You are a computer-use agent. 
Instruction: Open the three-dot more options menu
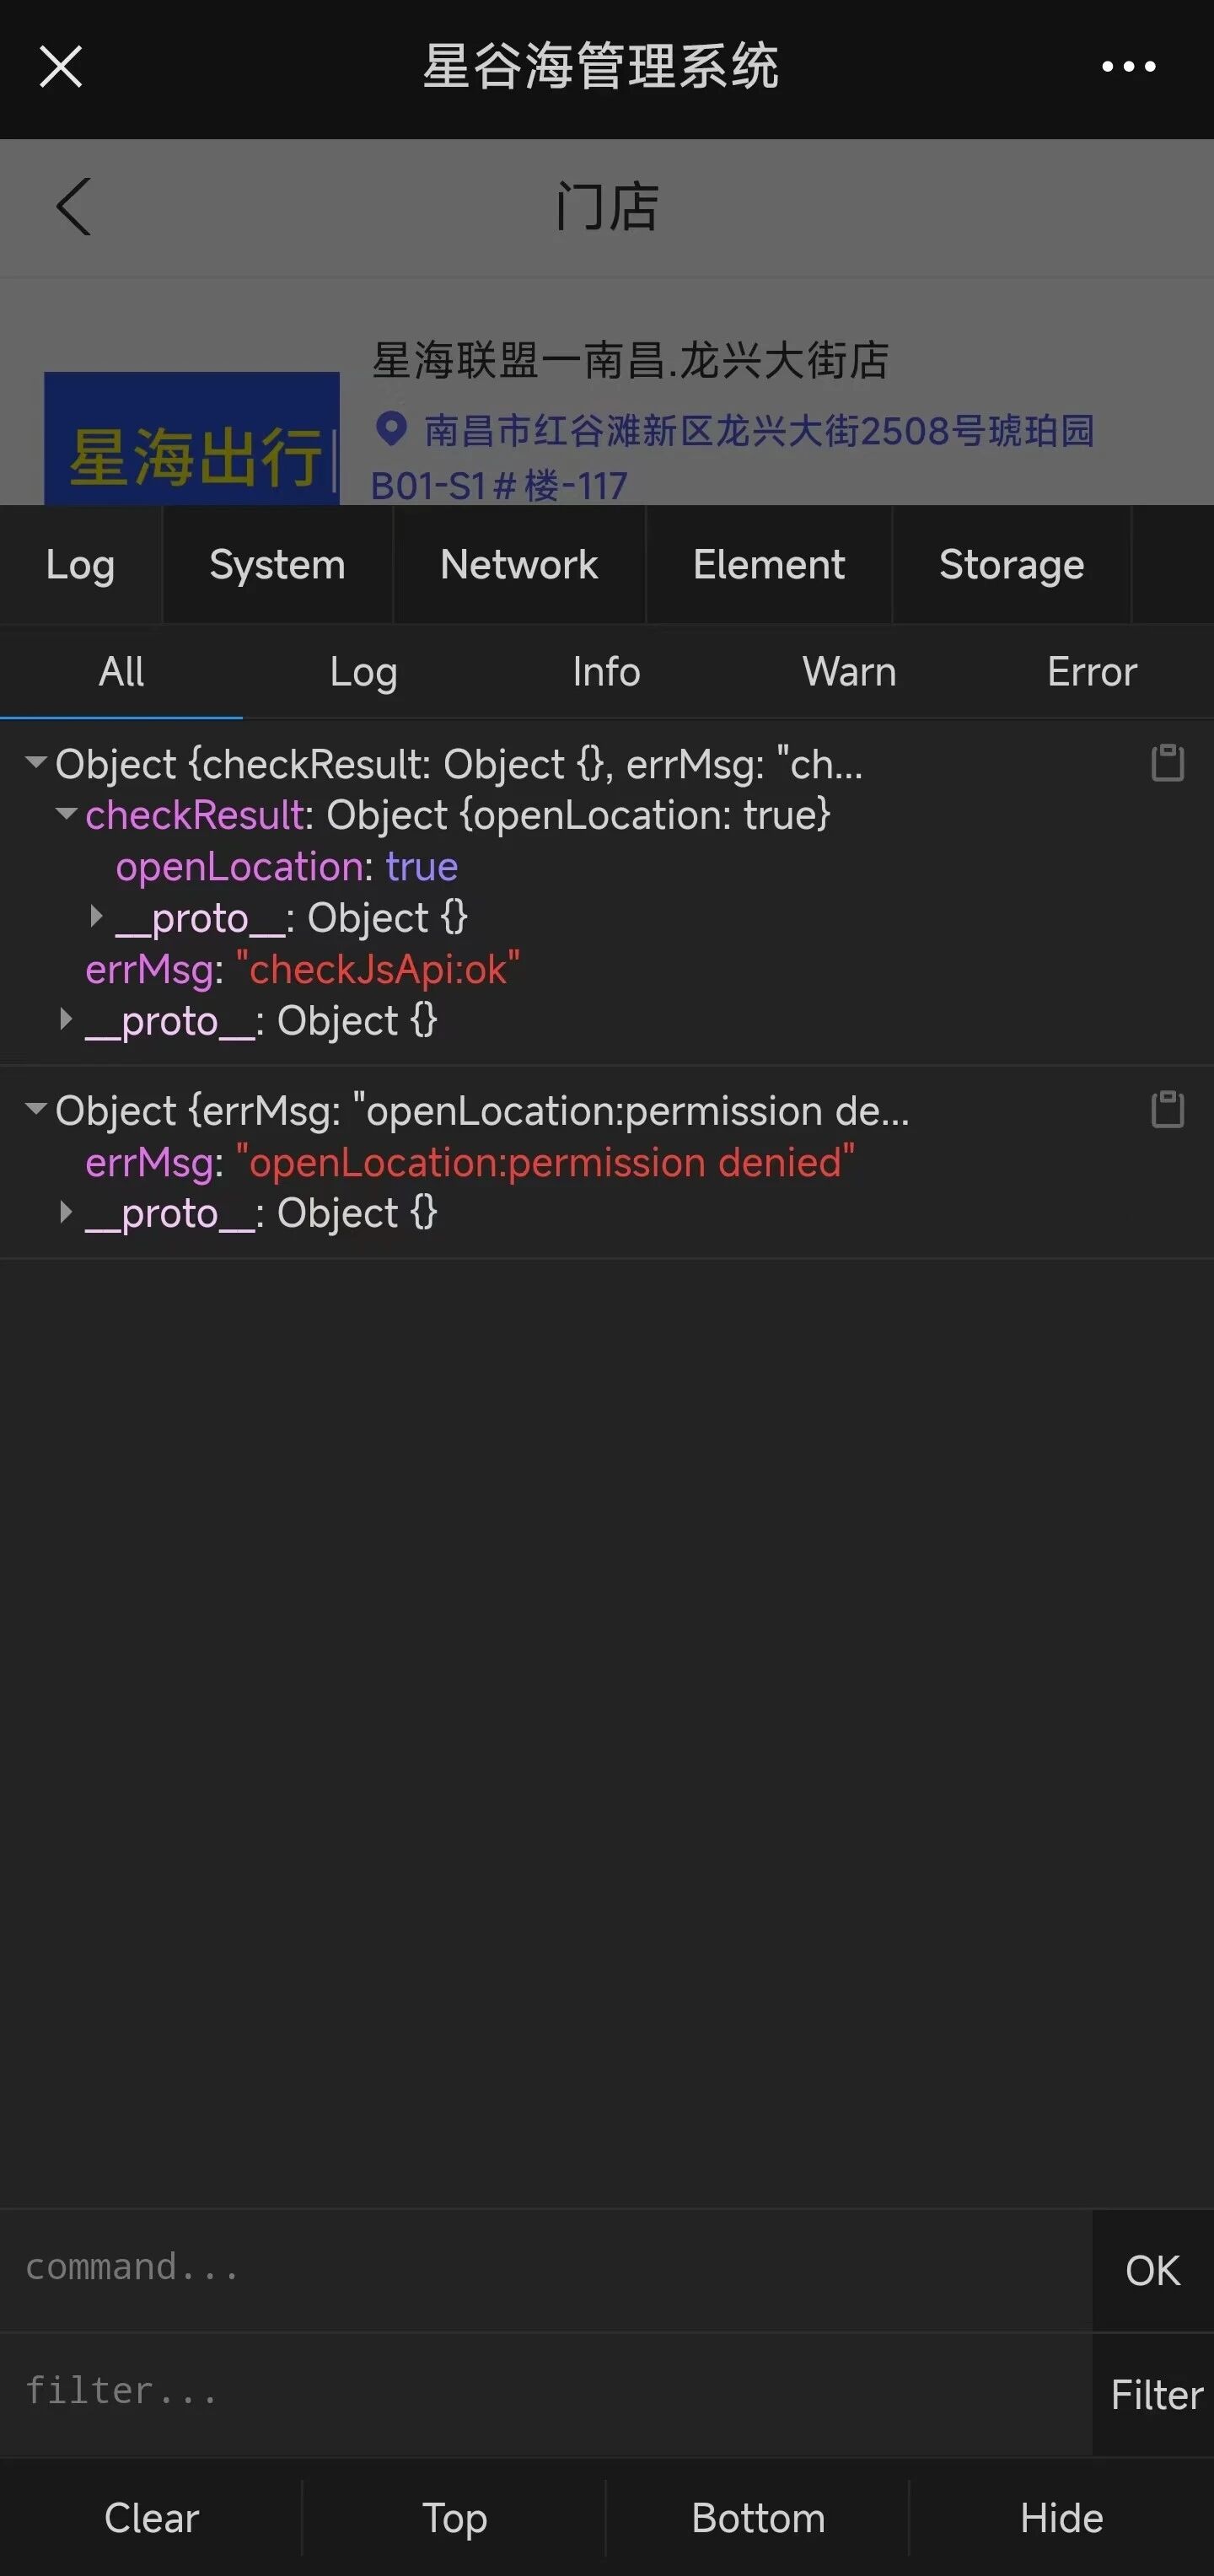click(1128, 67)
